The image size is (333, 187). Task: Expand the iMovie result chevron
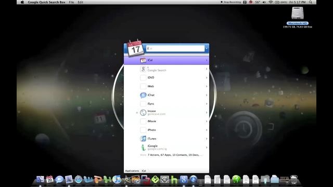[207, 121]
